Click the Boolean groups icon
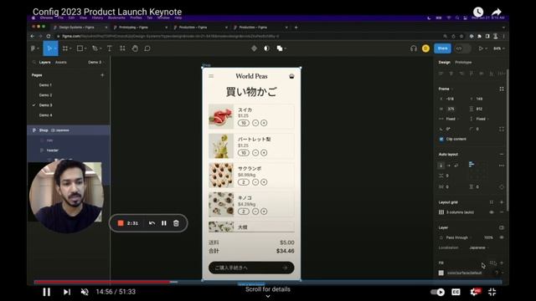 [281, 48]
